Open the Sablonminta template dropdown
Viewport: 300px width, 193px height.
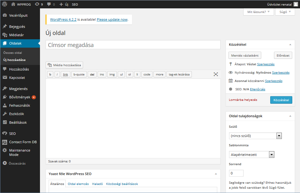252,154
